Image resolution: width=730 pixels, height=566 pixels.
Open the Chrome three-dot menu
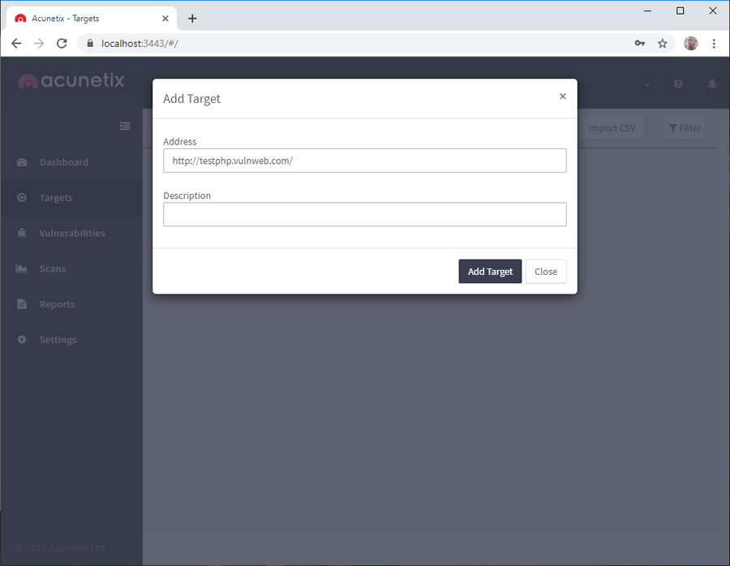714,43
